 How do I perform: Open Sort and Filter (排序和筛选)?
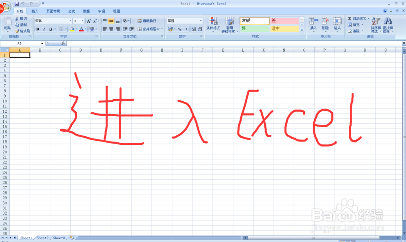point(376,25)
